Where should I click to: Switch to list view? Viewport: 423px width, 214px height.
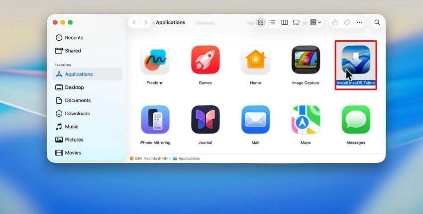272,22
